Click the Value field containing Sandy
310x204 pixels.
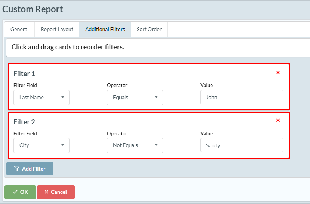pos(242,145)
